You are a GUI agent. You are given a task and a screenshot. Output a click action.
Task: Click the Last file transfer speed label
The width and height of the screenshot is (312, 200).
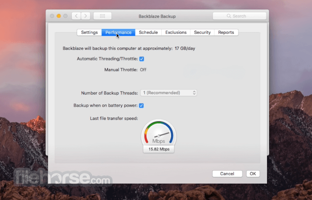pos(114,119)
